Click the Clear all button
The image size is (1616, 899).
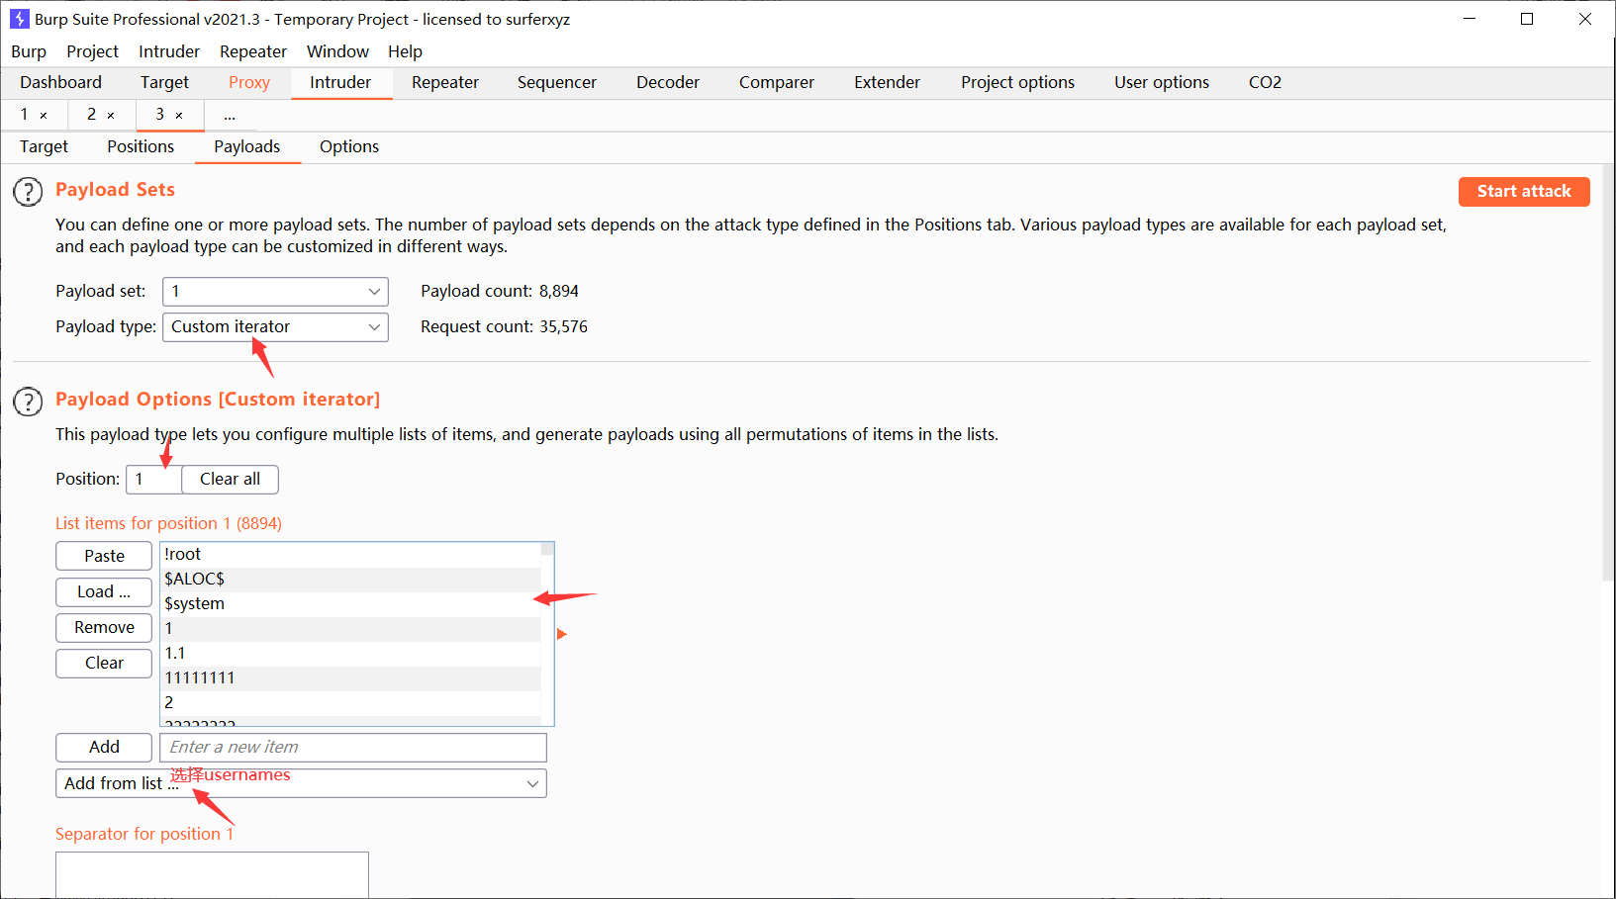pyautogui.click(x=230, y=479)
